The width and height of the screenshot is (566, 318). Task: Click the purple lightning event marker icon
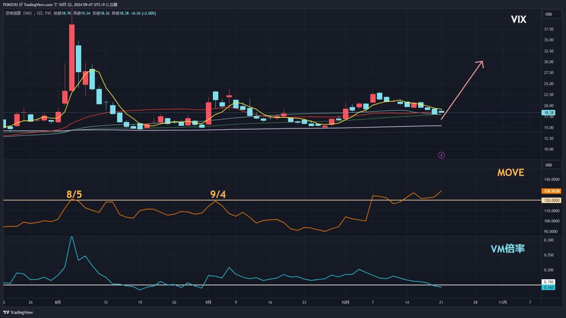click(441, 155)
